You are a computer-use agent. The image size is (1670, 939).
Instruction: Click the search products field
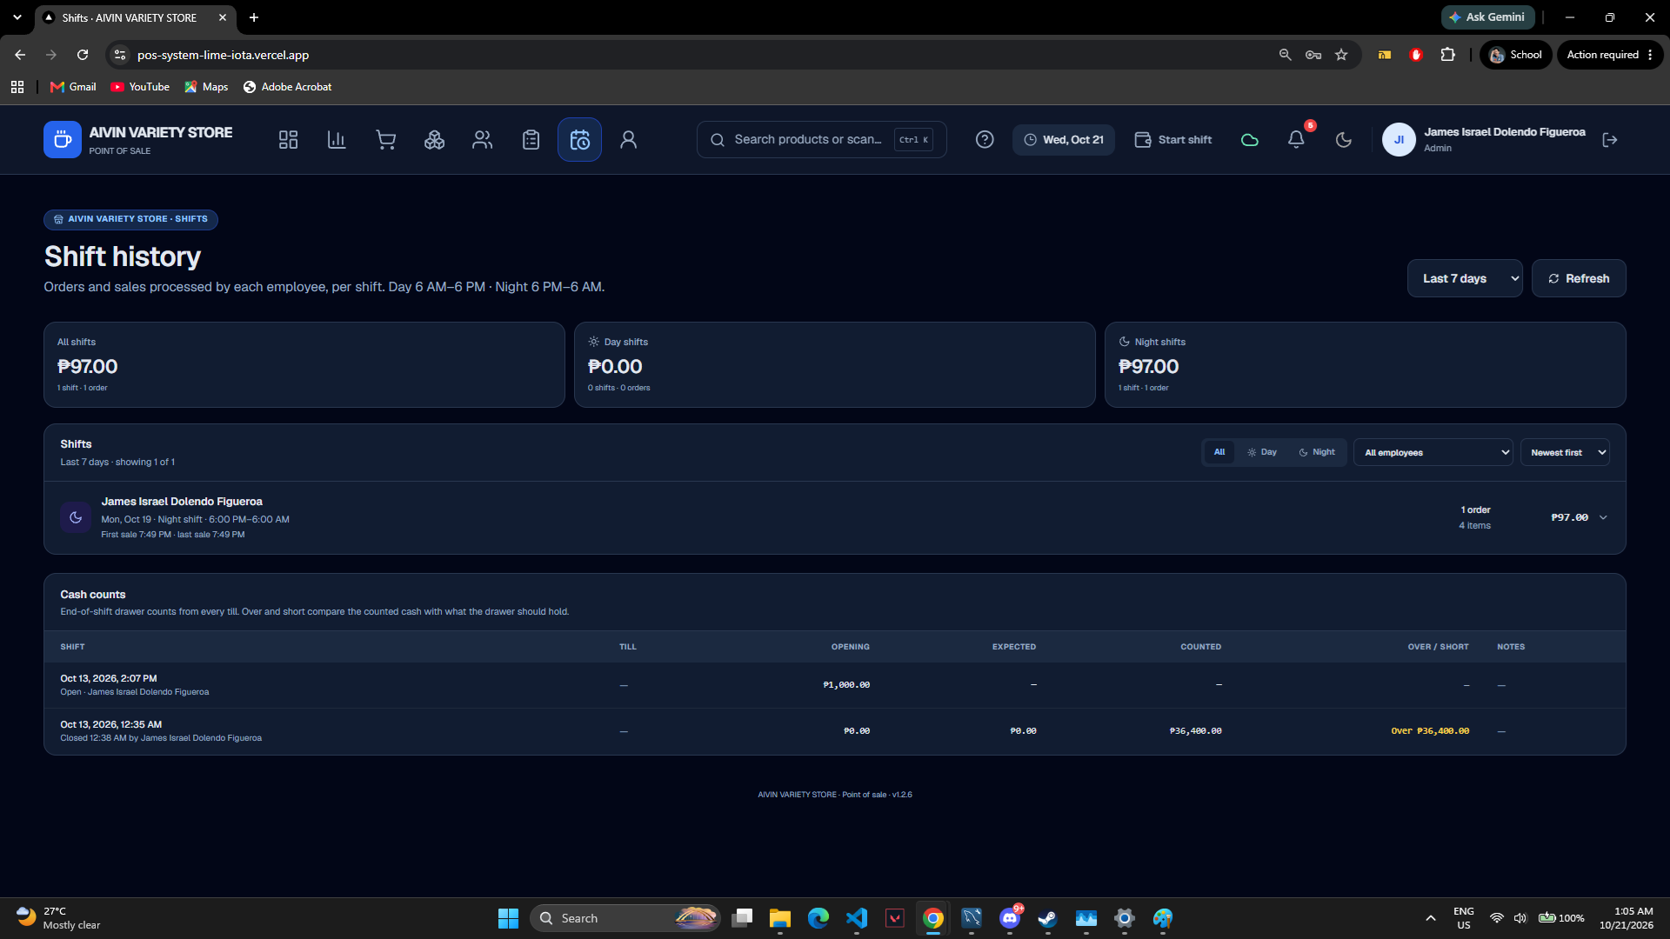pyautogui.click(x=821, y=140)
